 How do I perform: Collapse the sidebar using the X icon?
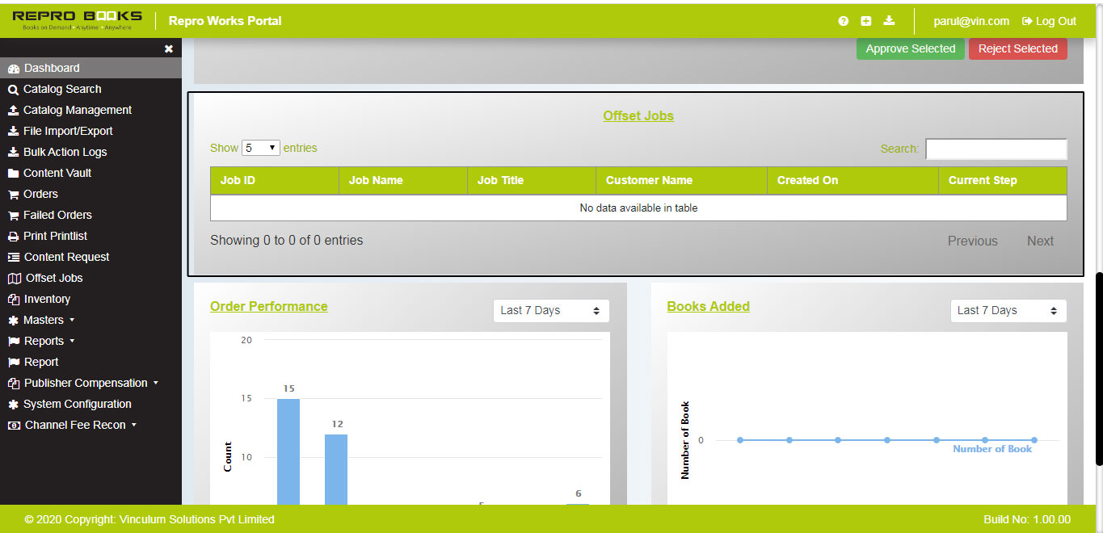point(168,48)
